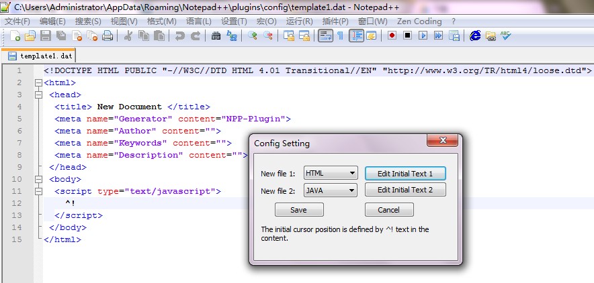Viewport: 594px width, 283px height.
Task: Click the user defined language icon
Action: click(x=371, y=36)
